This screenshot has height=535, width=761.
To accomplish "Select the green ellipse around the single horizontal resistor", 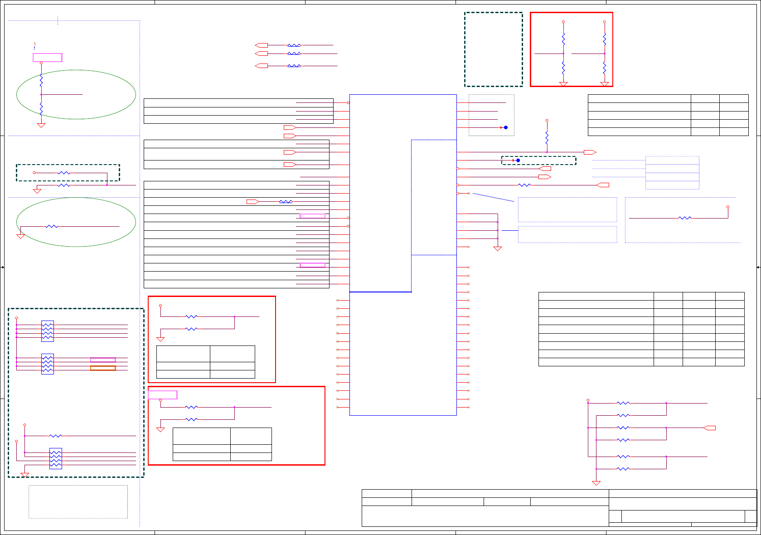I will coord(76,222).
